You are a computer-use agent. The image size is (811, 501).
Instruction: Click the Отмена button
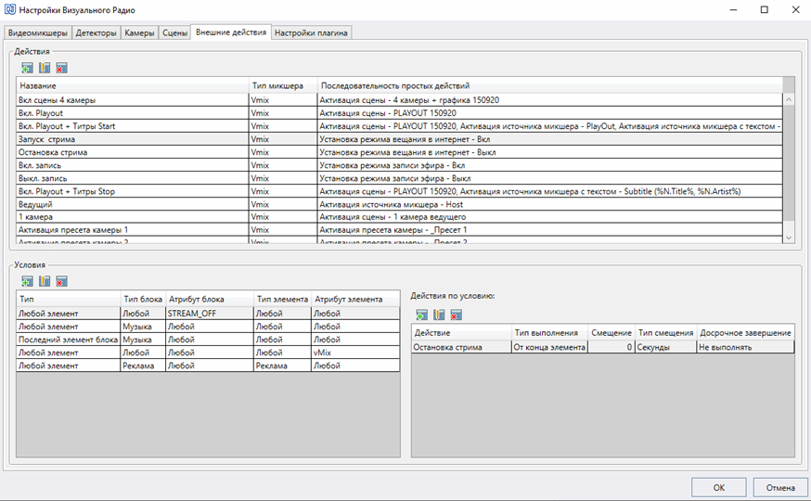(x=780, y=488)
